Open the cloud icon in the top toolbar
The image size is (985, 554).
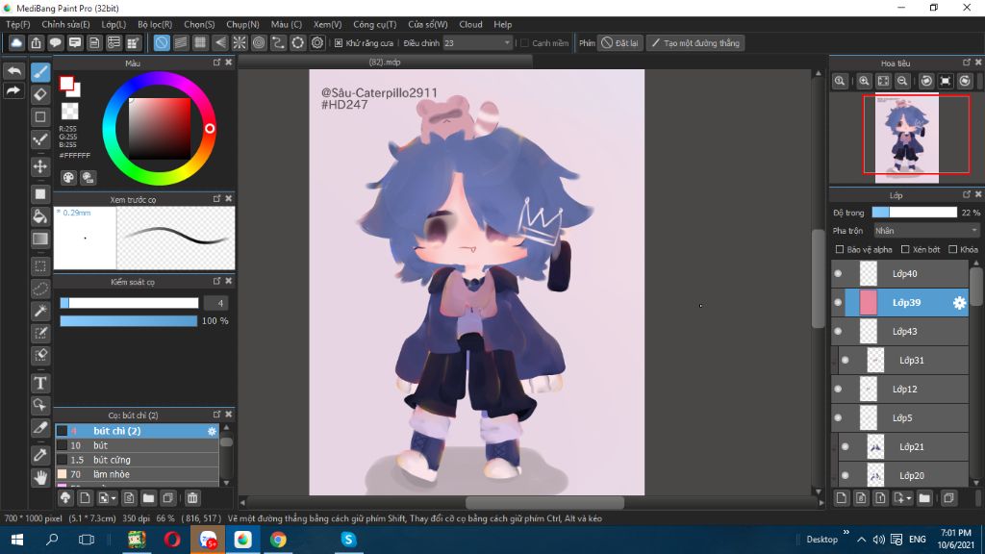pyautogui.click(x=16, y=42)
